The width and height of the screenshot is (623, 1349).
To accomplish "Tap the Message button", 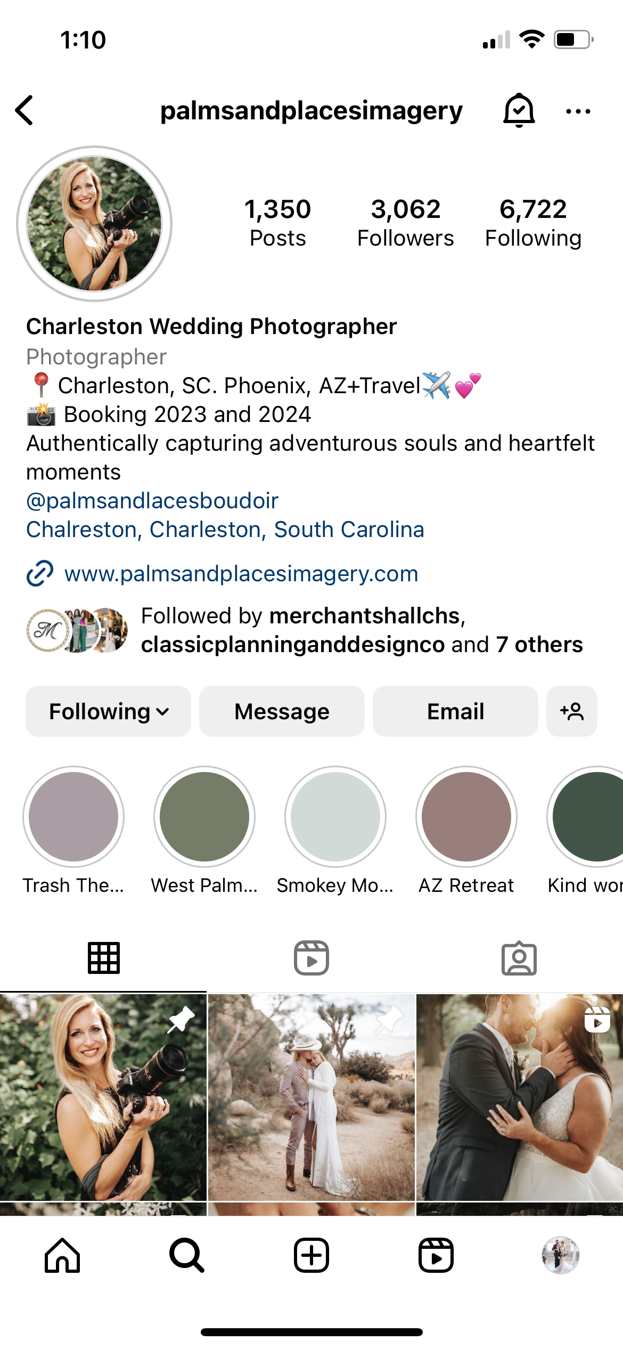I will pyautogui.click(x=282, y=711).
